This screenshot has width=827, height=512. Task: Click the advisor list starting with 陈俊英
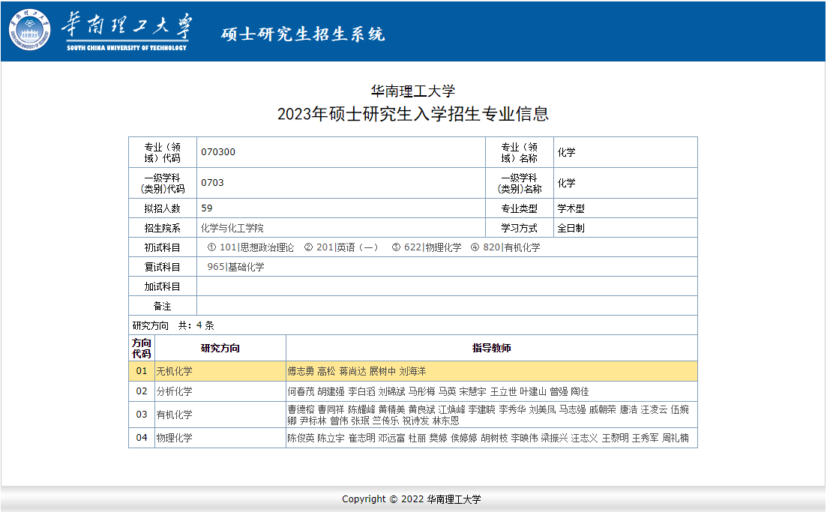488,438
